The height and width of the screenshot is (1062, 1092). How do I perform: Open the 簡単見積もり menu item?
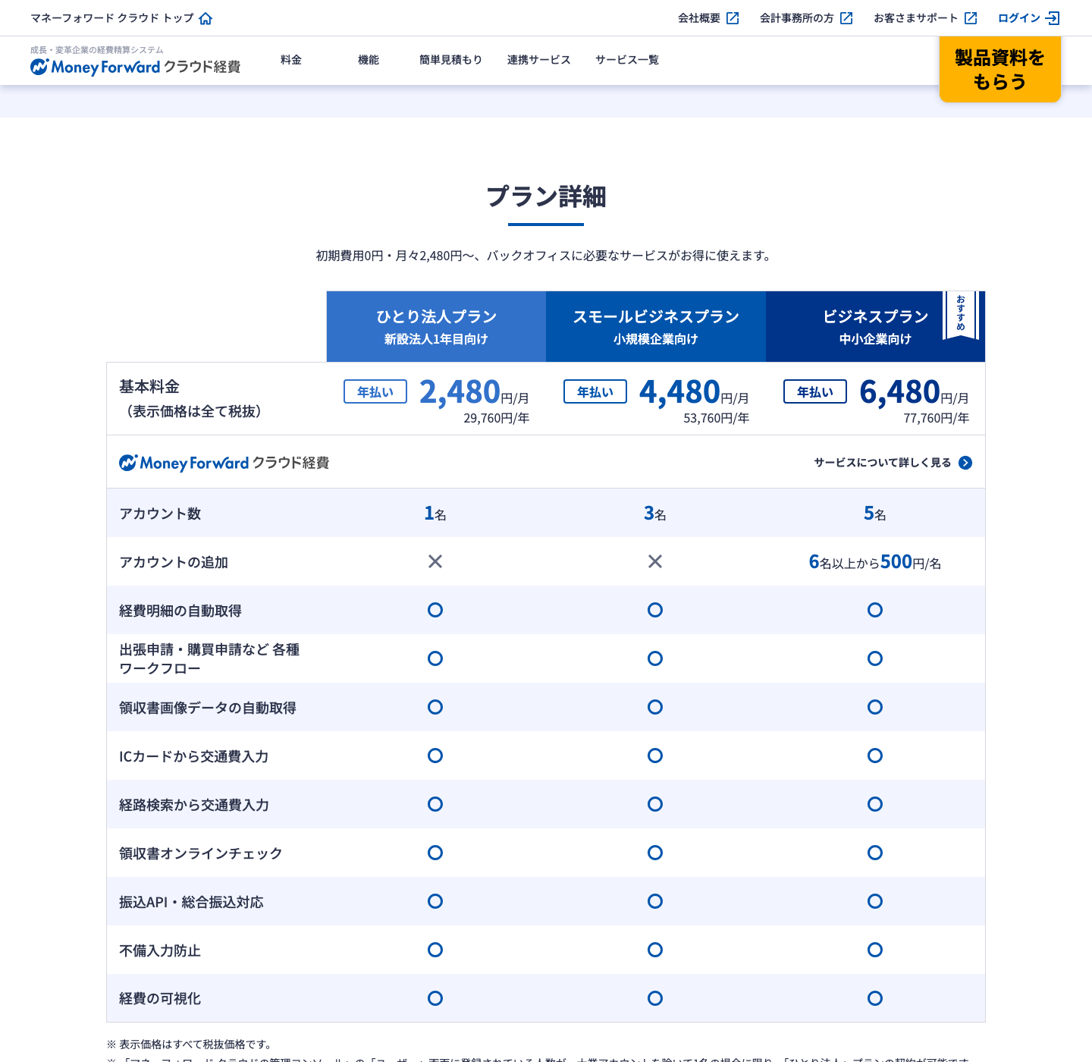(451, 60)
